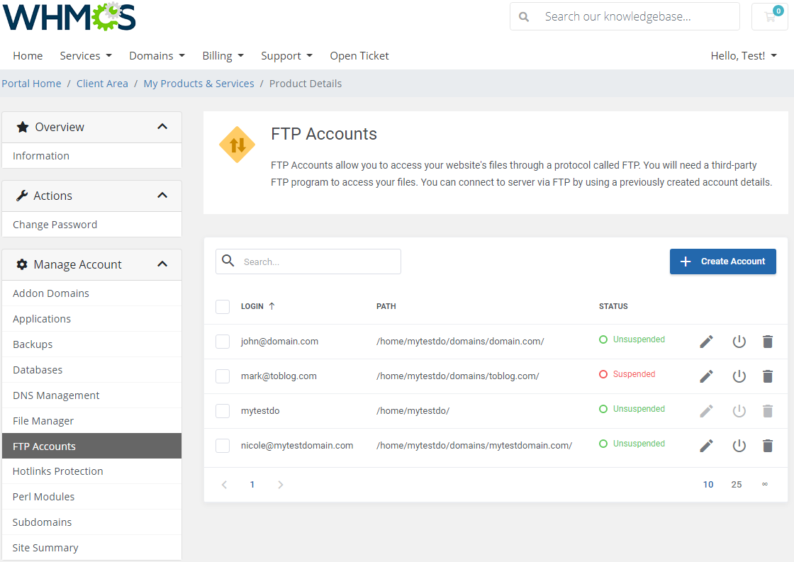Image resolution: width=794 pixels, height=562 pixels.
Task: Select page 1 in pagination
Action: click(x=252, y=485)
